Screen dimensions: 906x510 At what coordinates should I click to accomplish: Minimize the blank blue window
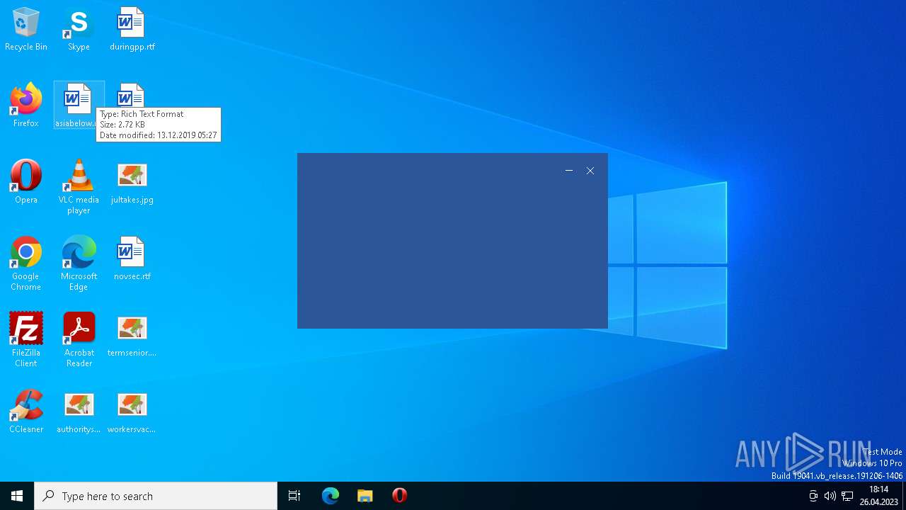[569, 171]
